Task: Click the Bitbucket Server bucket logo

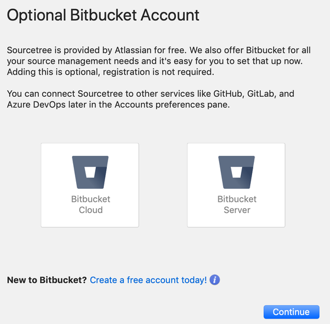Action: pos(236,172)
